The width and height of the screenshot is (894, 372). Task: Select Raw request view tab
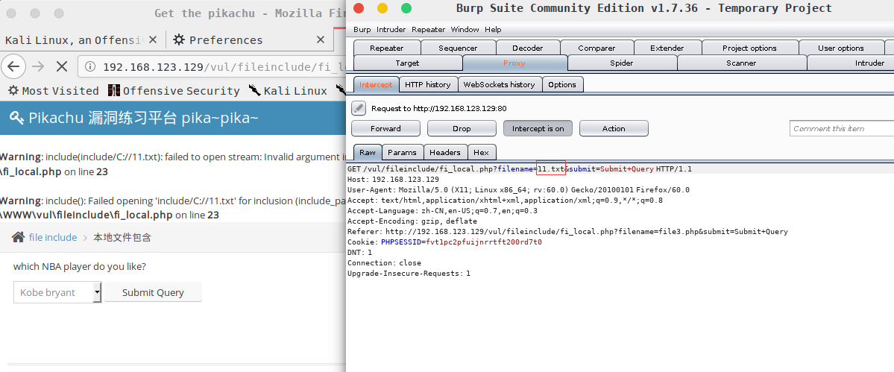367,152
